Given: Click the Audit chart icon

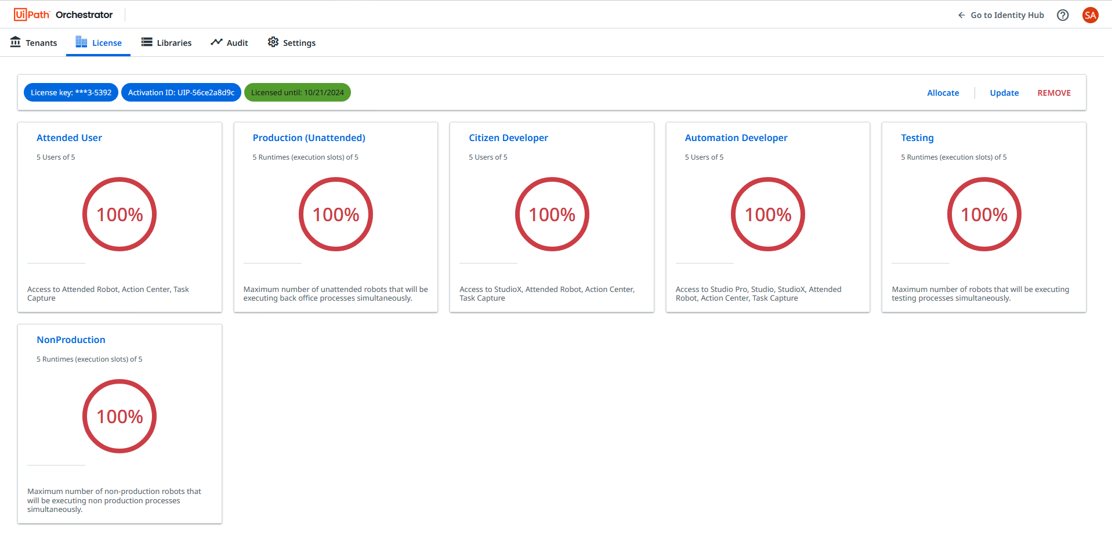Looking at the screenshot, I should 216,42.
